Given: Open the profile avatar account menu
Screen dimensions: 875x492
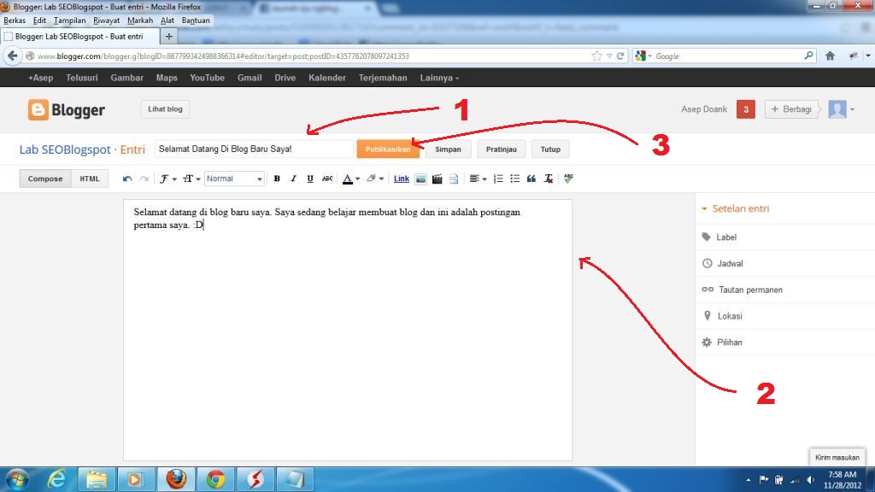Looking at the screenshot, I should tap(841, 109).
